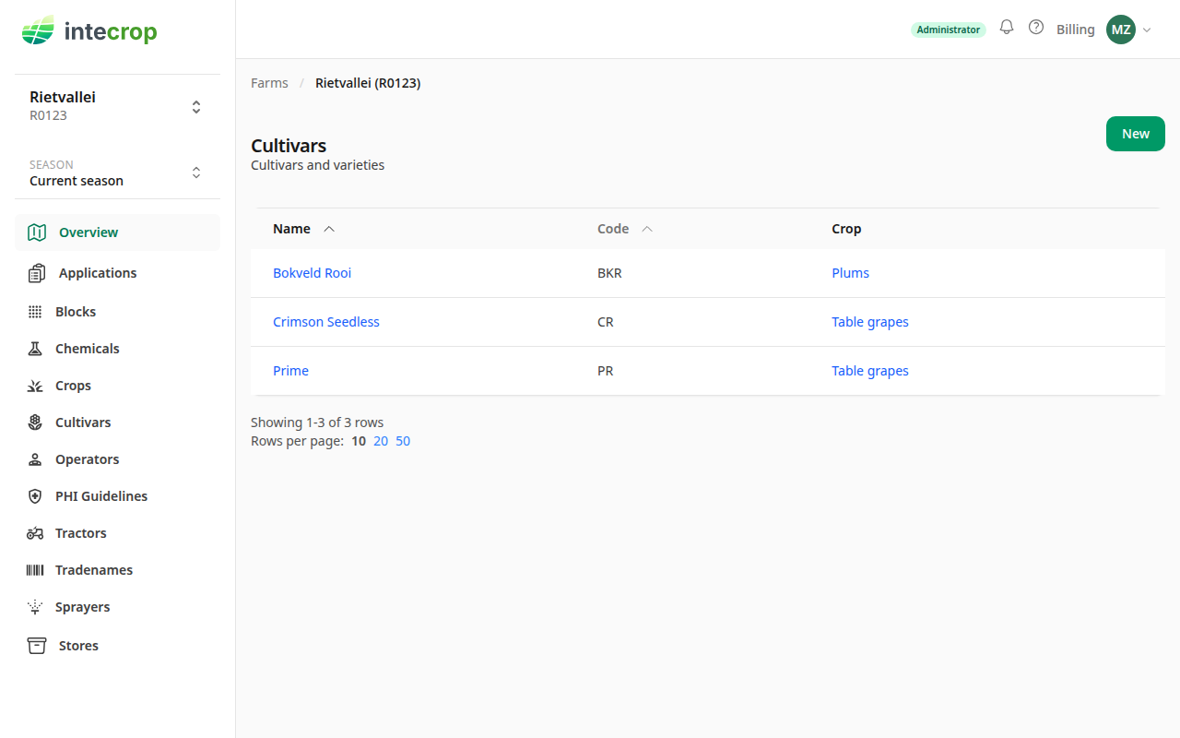Click the Crop column header
This screenshot has height=738, width=1180.
point(846,229)
